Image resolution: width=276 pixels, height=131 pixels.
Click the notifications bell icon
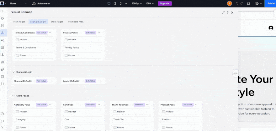point(248,3)
